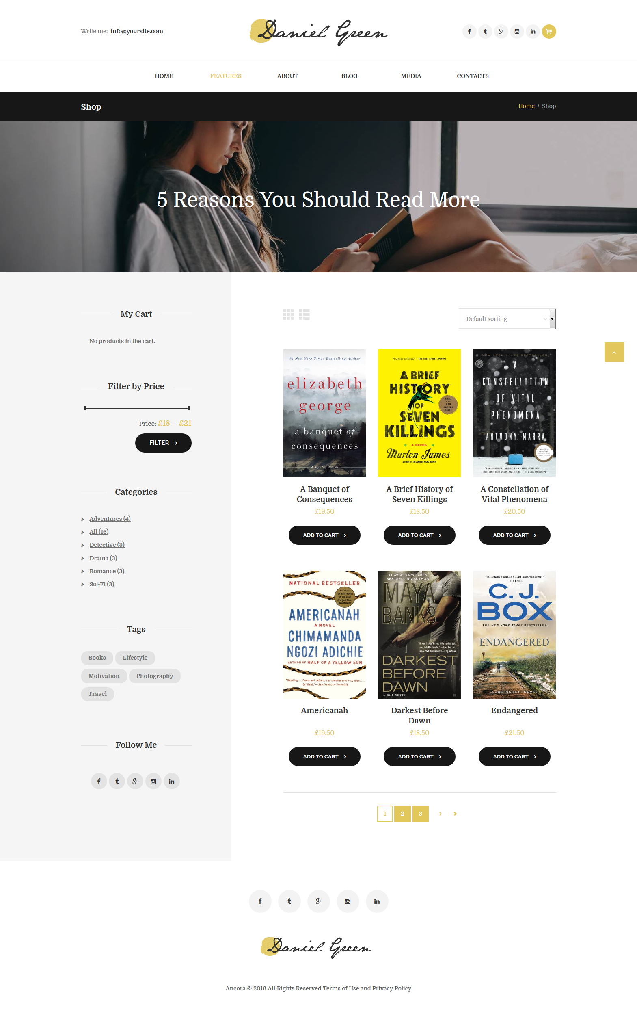Viewport: 637px width, 1020px height.
Task: Open the Default sorting dropdown
Action: 507,318
